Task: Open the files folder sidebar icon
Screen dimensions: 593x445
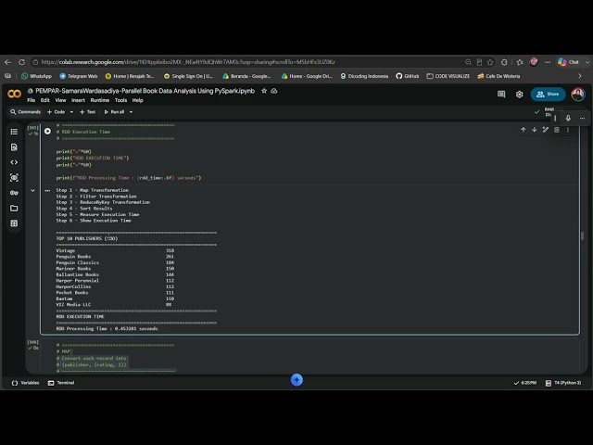Action: point(14,208)
